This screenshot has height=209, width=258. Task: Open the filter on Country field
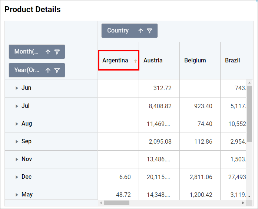point(149,31)
